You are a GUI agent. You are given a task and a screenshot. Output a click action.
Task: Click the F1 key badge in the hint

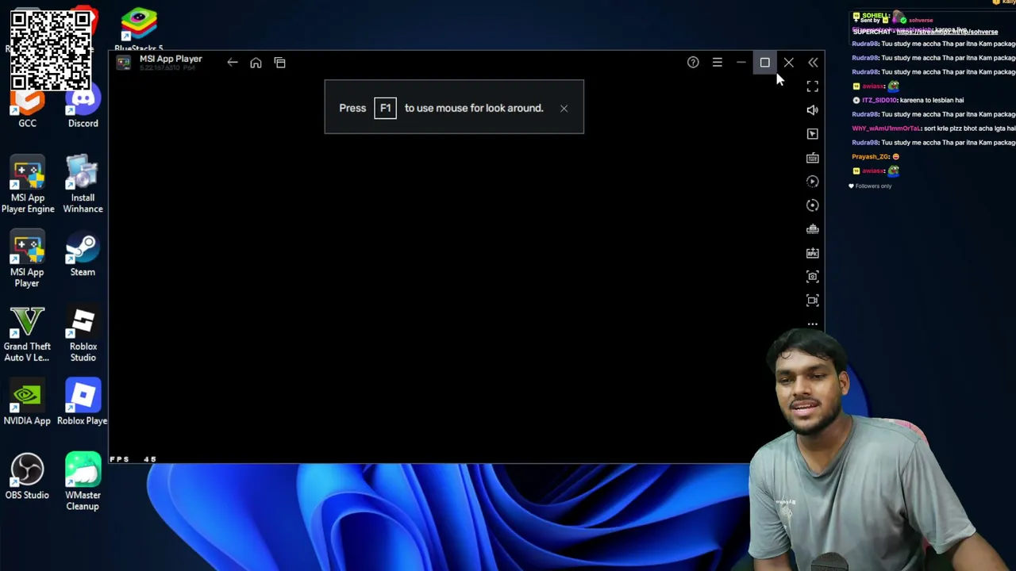click(x=385, y=108)
